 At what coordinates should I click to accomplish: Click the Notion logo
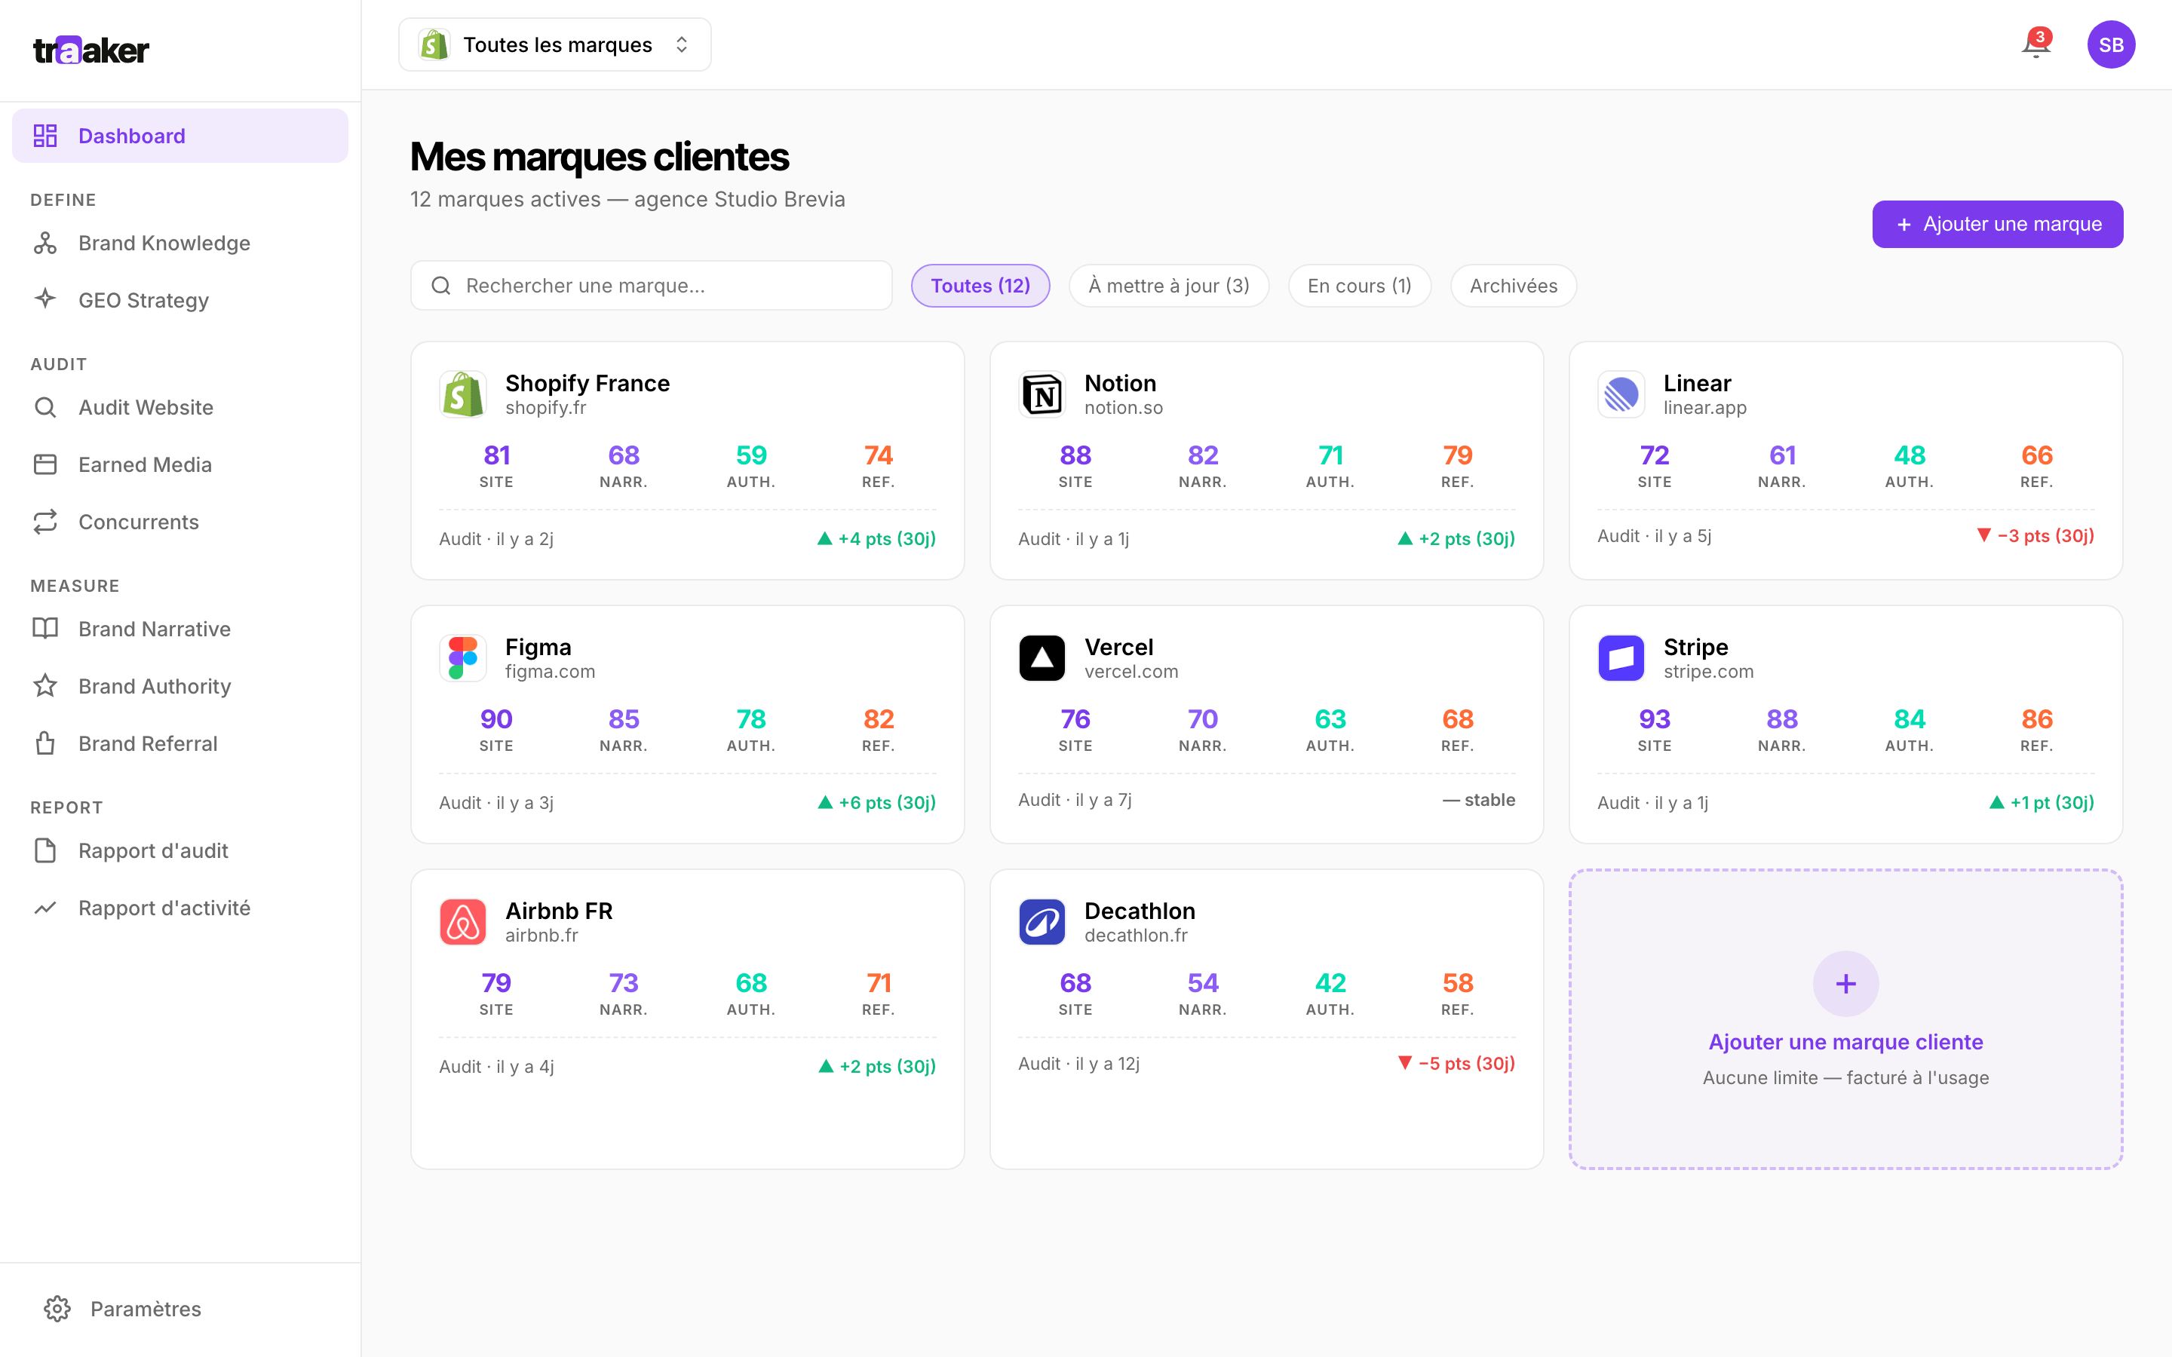[1042, 394]
